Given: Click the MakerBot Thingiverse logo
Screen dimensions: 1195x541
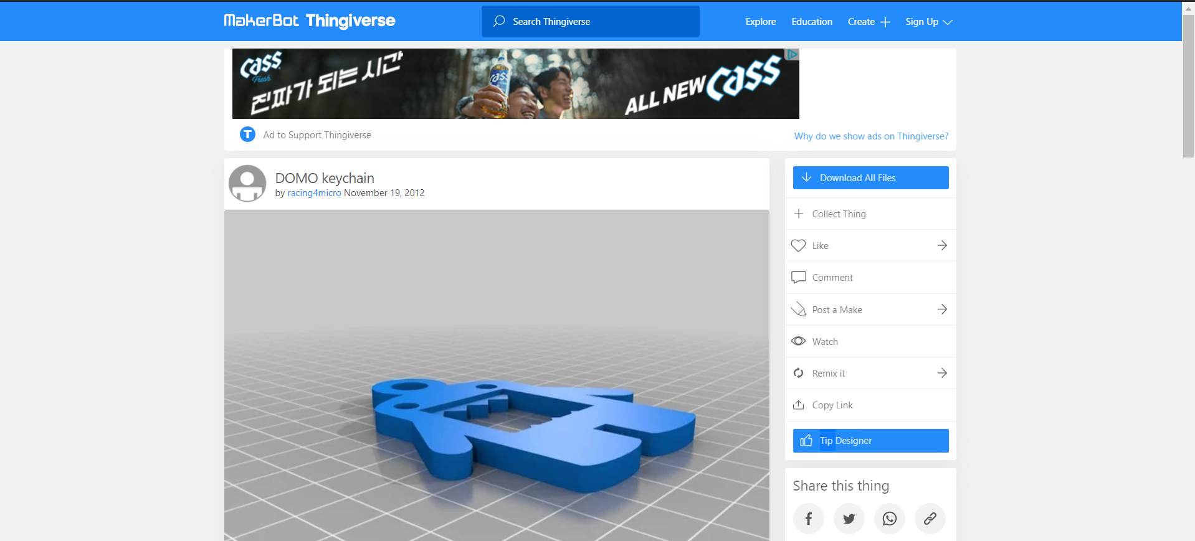Looking at the screenshot, I should pyautogui.click(x=309, y=21).
